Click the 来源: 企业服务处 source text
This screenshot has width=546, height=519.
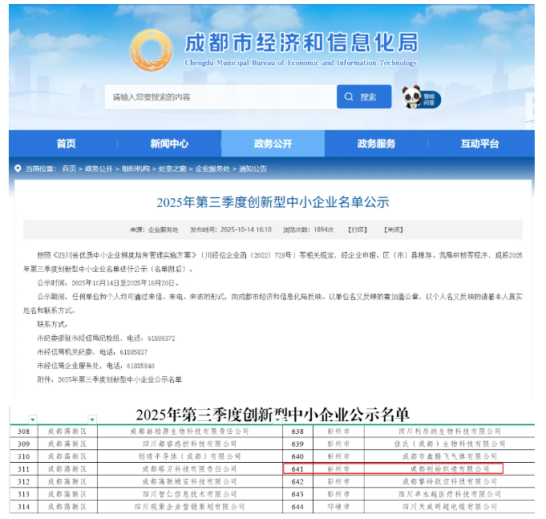coord(154,229)
